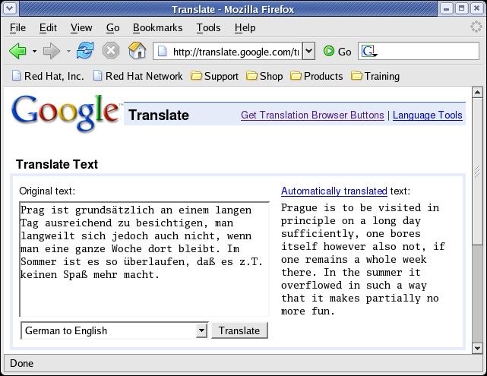Maximize the Firefox window

(x=461, y=8)
